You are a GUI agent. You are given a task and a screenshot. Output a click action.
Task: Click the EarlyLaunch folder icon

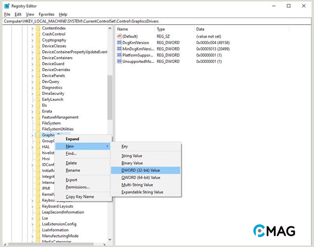pyautogui.click(x=38, y=99)
